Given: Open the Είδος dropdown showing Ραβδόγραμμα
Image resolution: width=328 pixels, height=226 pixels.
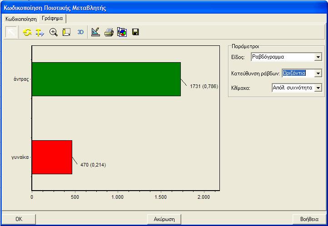Looking at the screenshot, I should [x=286, y=57].
